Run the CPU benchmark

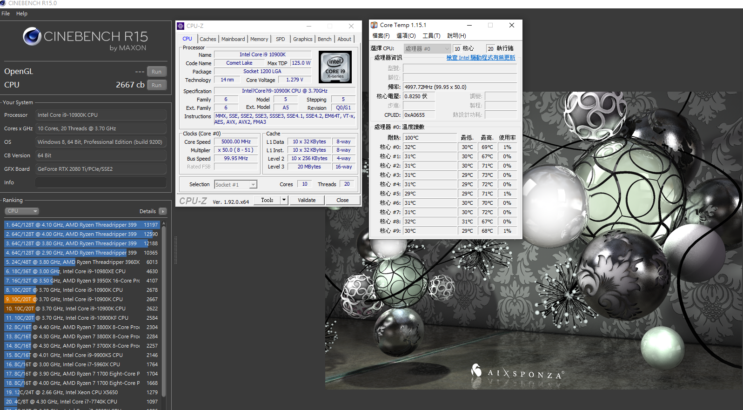157,85
